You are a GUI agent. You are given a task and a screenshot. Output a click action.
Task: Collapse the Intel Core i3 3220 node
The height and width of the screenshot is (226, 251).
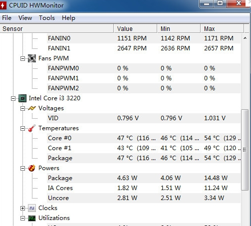[13, 98]
